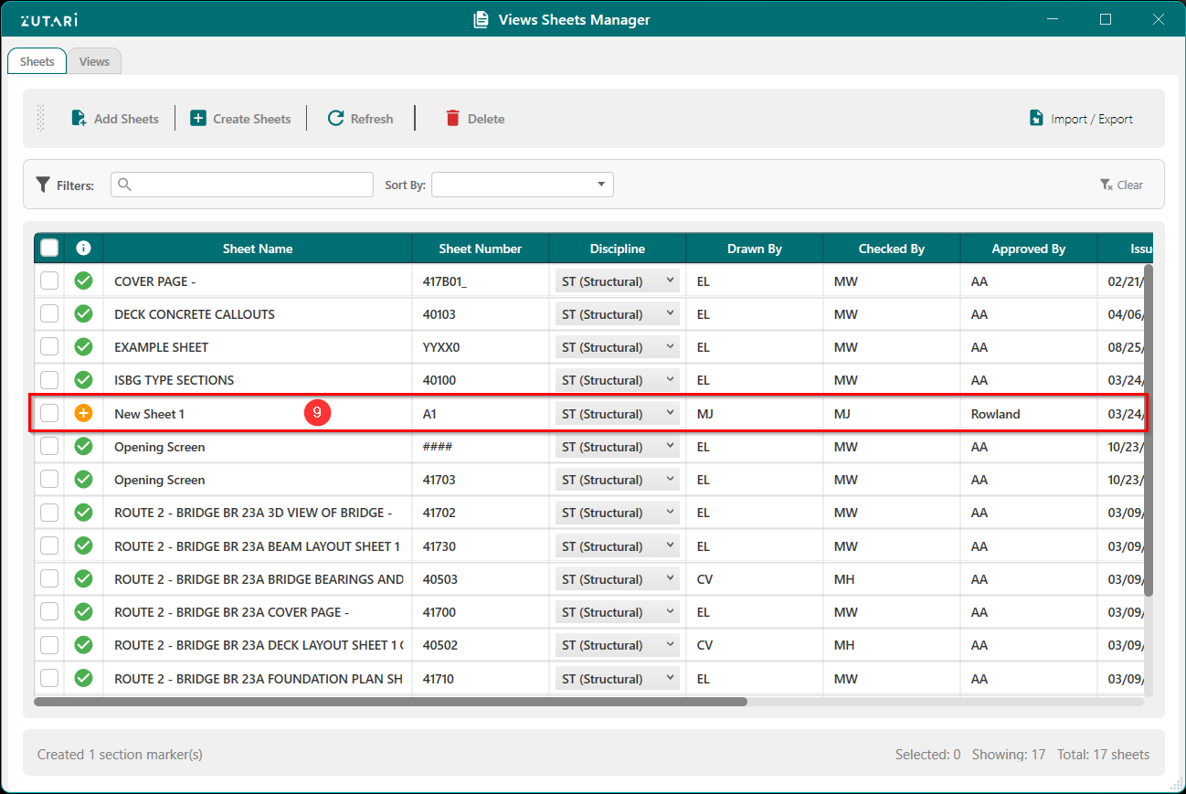This screenshot has height=794, width=1186.
Task: Check the box for EXAMPLE SHEET row
Action: [49, 347]
